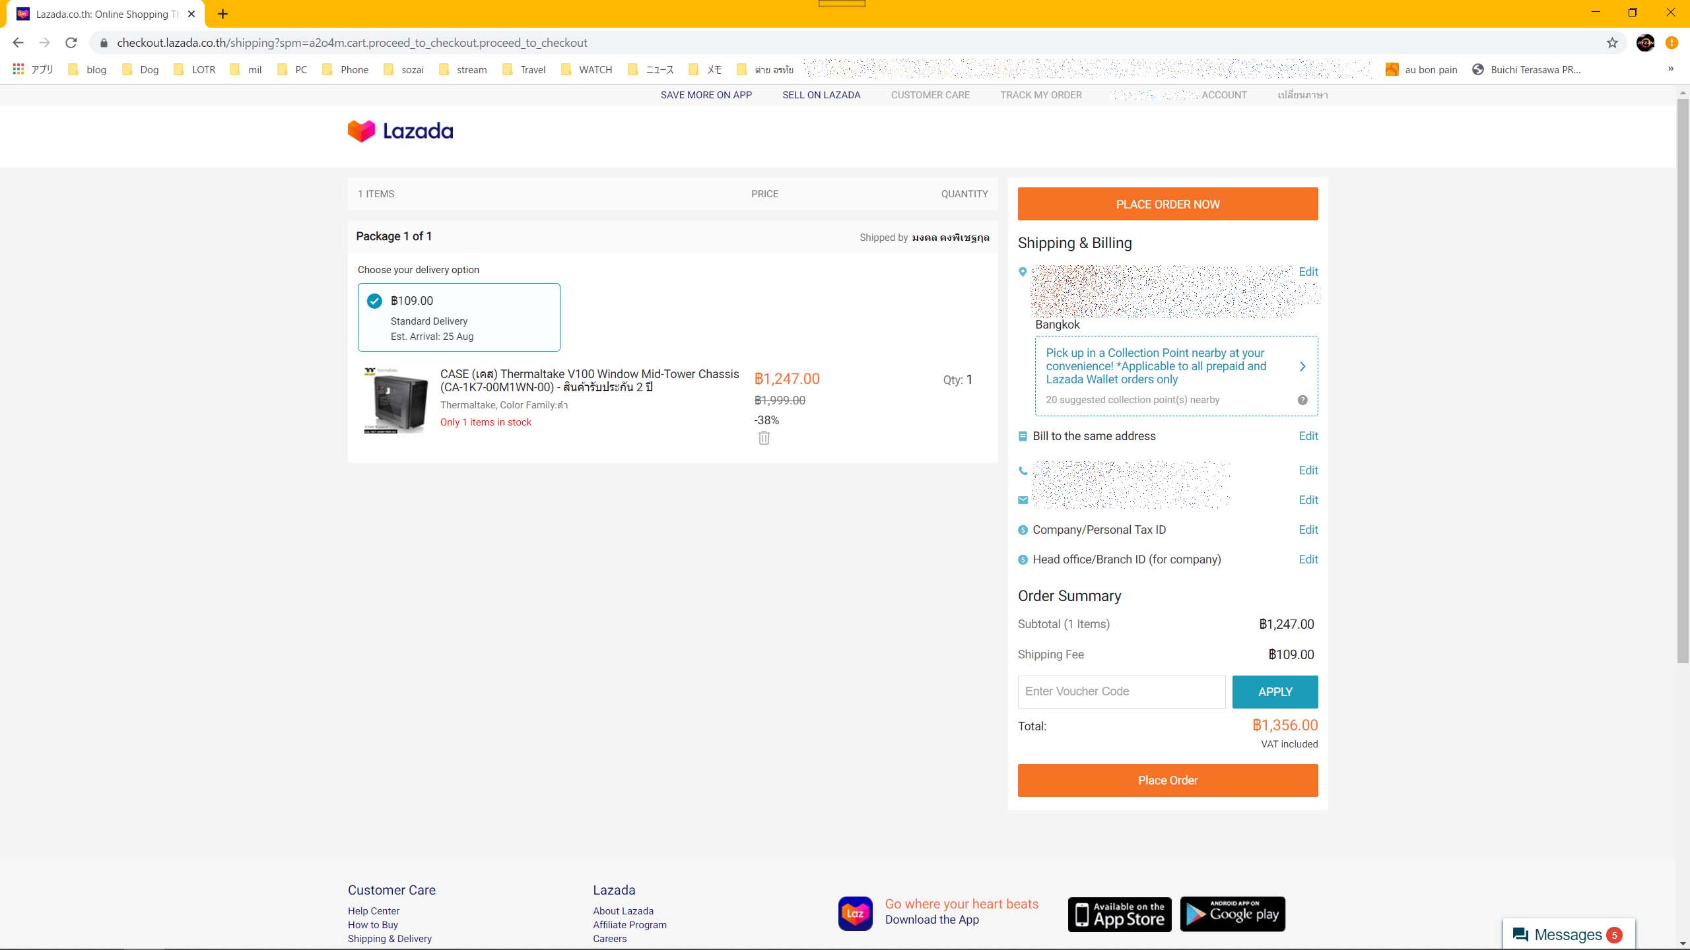Viewport: 1690px width, 950px height.
Task: Apply the voucher code
Action: (1275, 692)
